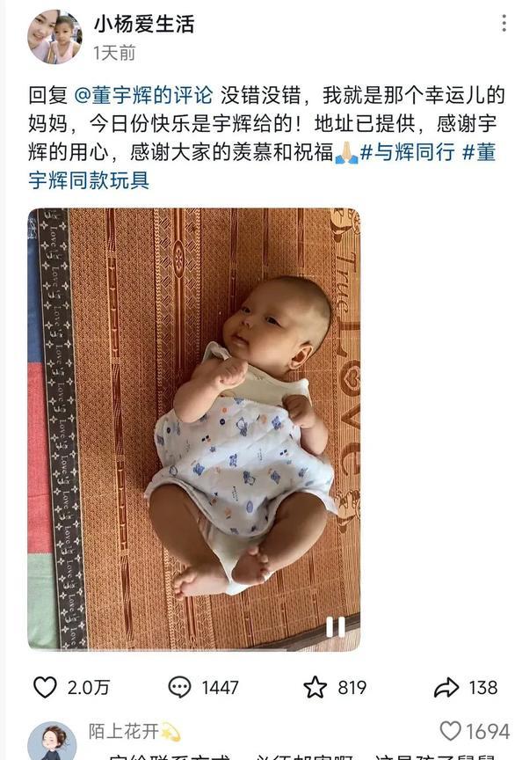Screen dimensions: 515x760
Task: Tap commenter name 陌上花开
Action: (x=124, y=731)
